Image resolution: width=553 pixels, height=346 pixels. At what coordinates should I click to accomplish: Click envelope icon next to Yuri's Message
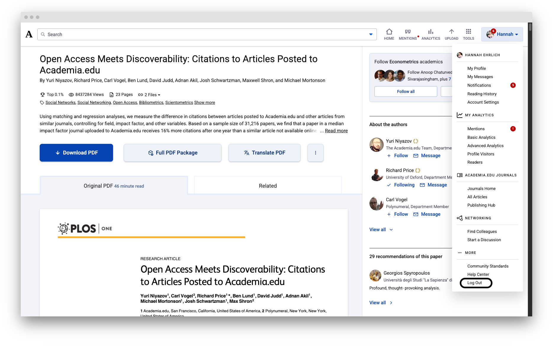pos(416,156)
